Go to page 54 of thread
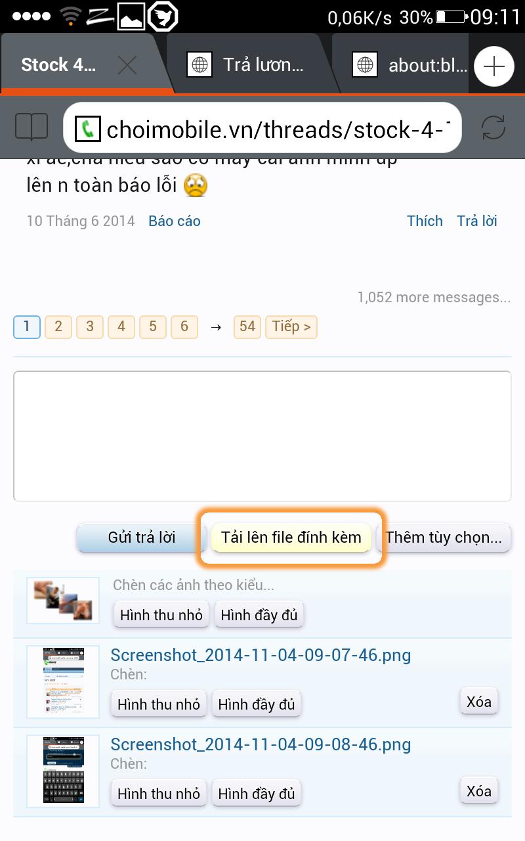The image size is (525, 841). tap(247, 327)
